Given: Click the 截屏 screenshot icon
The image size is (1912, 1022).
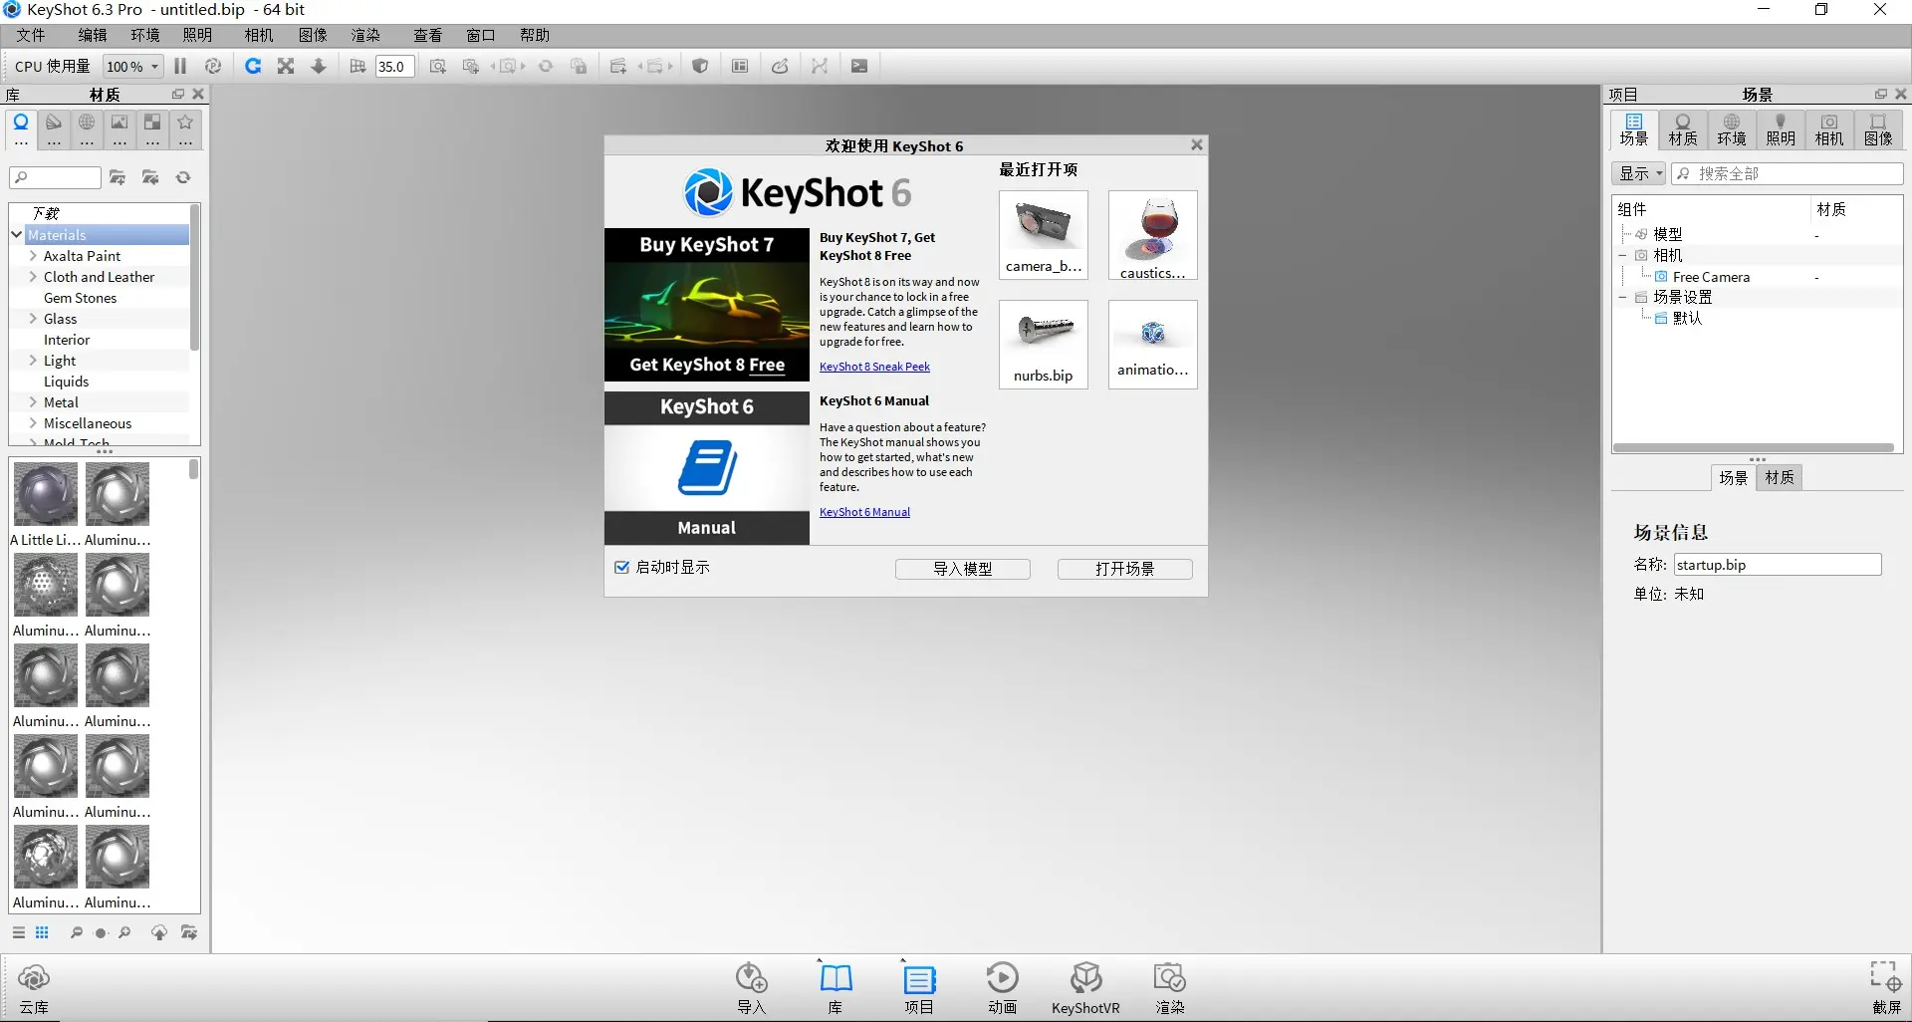Looking at the screenshot, I should [1886, 988].
